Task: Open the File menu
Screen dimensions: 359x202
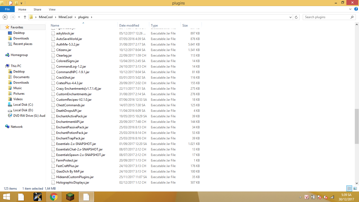Action: pos(7,9)
